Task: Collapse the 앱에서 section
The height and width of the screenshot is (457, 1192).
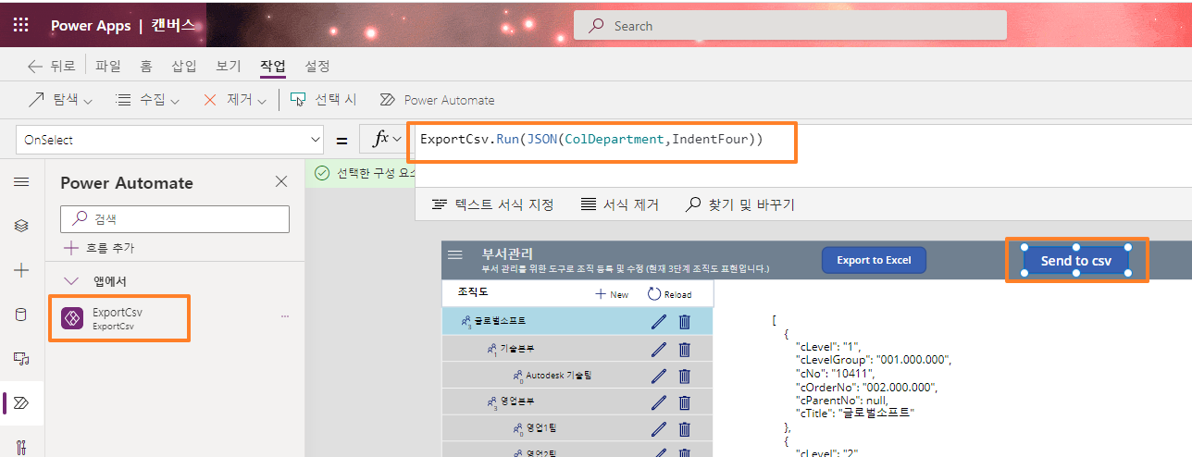Action: 71,280
